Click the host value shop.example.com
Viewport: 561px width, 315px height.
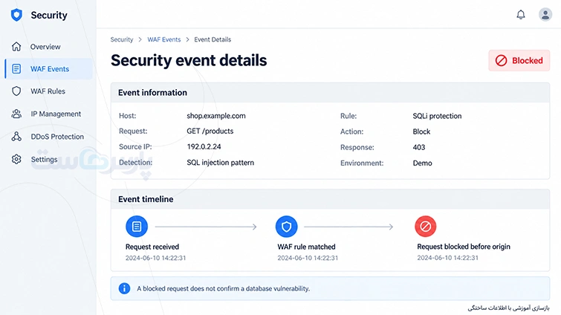point(216,116)
